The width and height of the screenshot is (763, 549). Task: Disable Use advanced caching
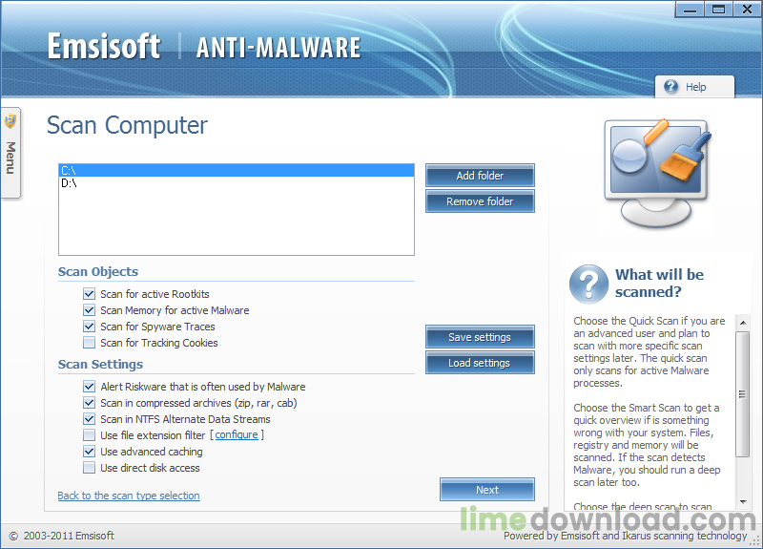pyautogui.click(x=89, y=451)
